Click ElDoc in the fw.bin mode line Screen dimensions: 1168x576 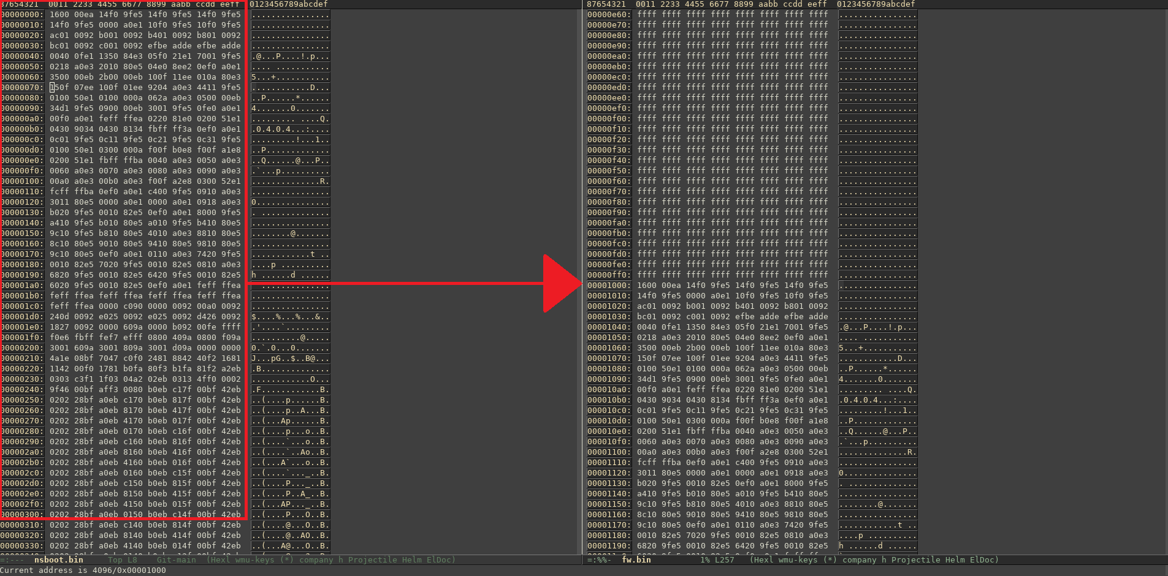click(x=982, y=559)
